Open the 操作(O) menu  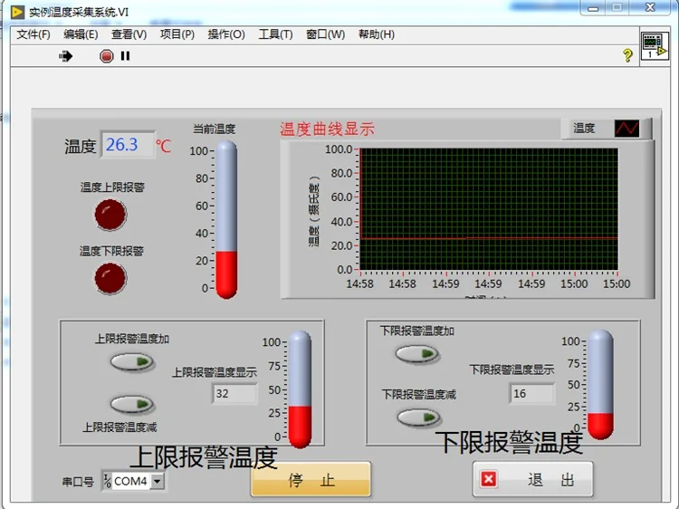pyautogui.click(x=226, y=34)
